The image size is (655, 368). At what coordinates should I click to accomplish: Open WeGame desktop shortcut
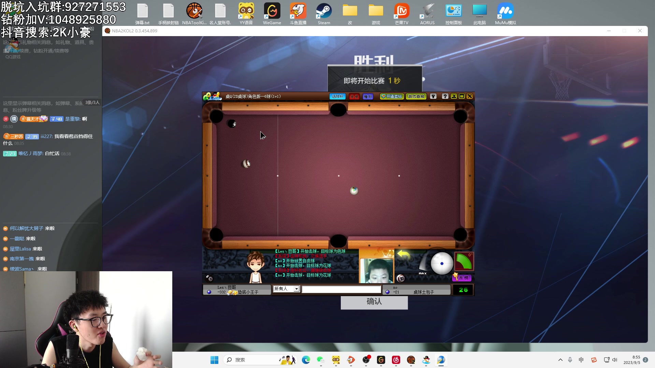272,14
